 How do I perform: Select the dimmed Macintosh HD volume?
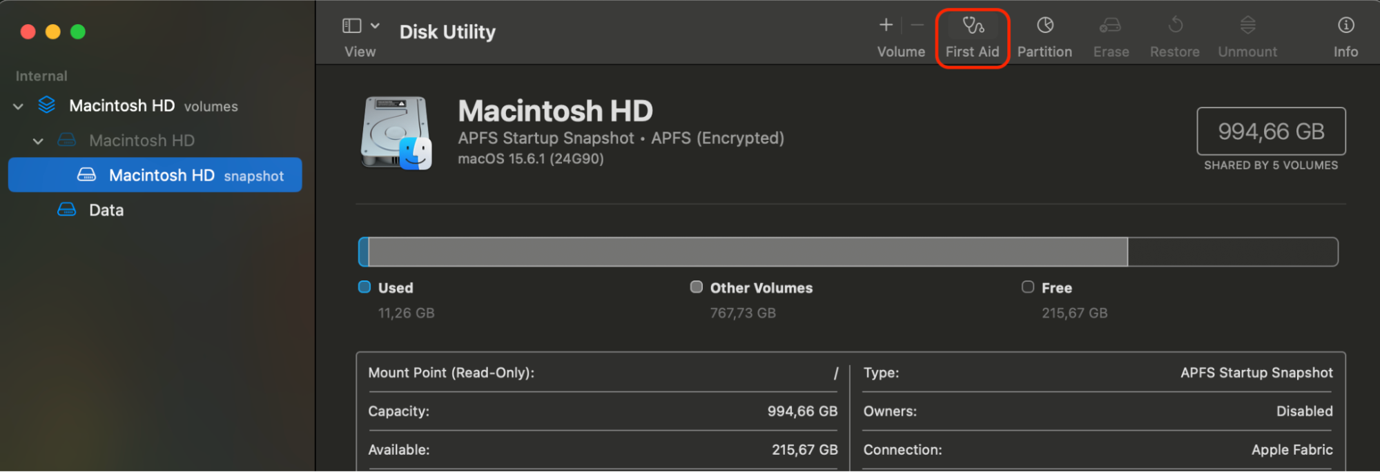coord(155,140)
